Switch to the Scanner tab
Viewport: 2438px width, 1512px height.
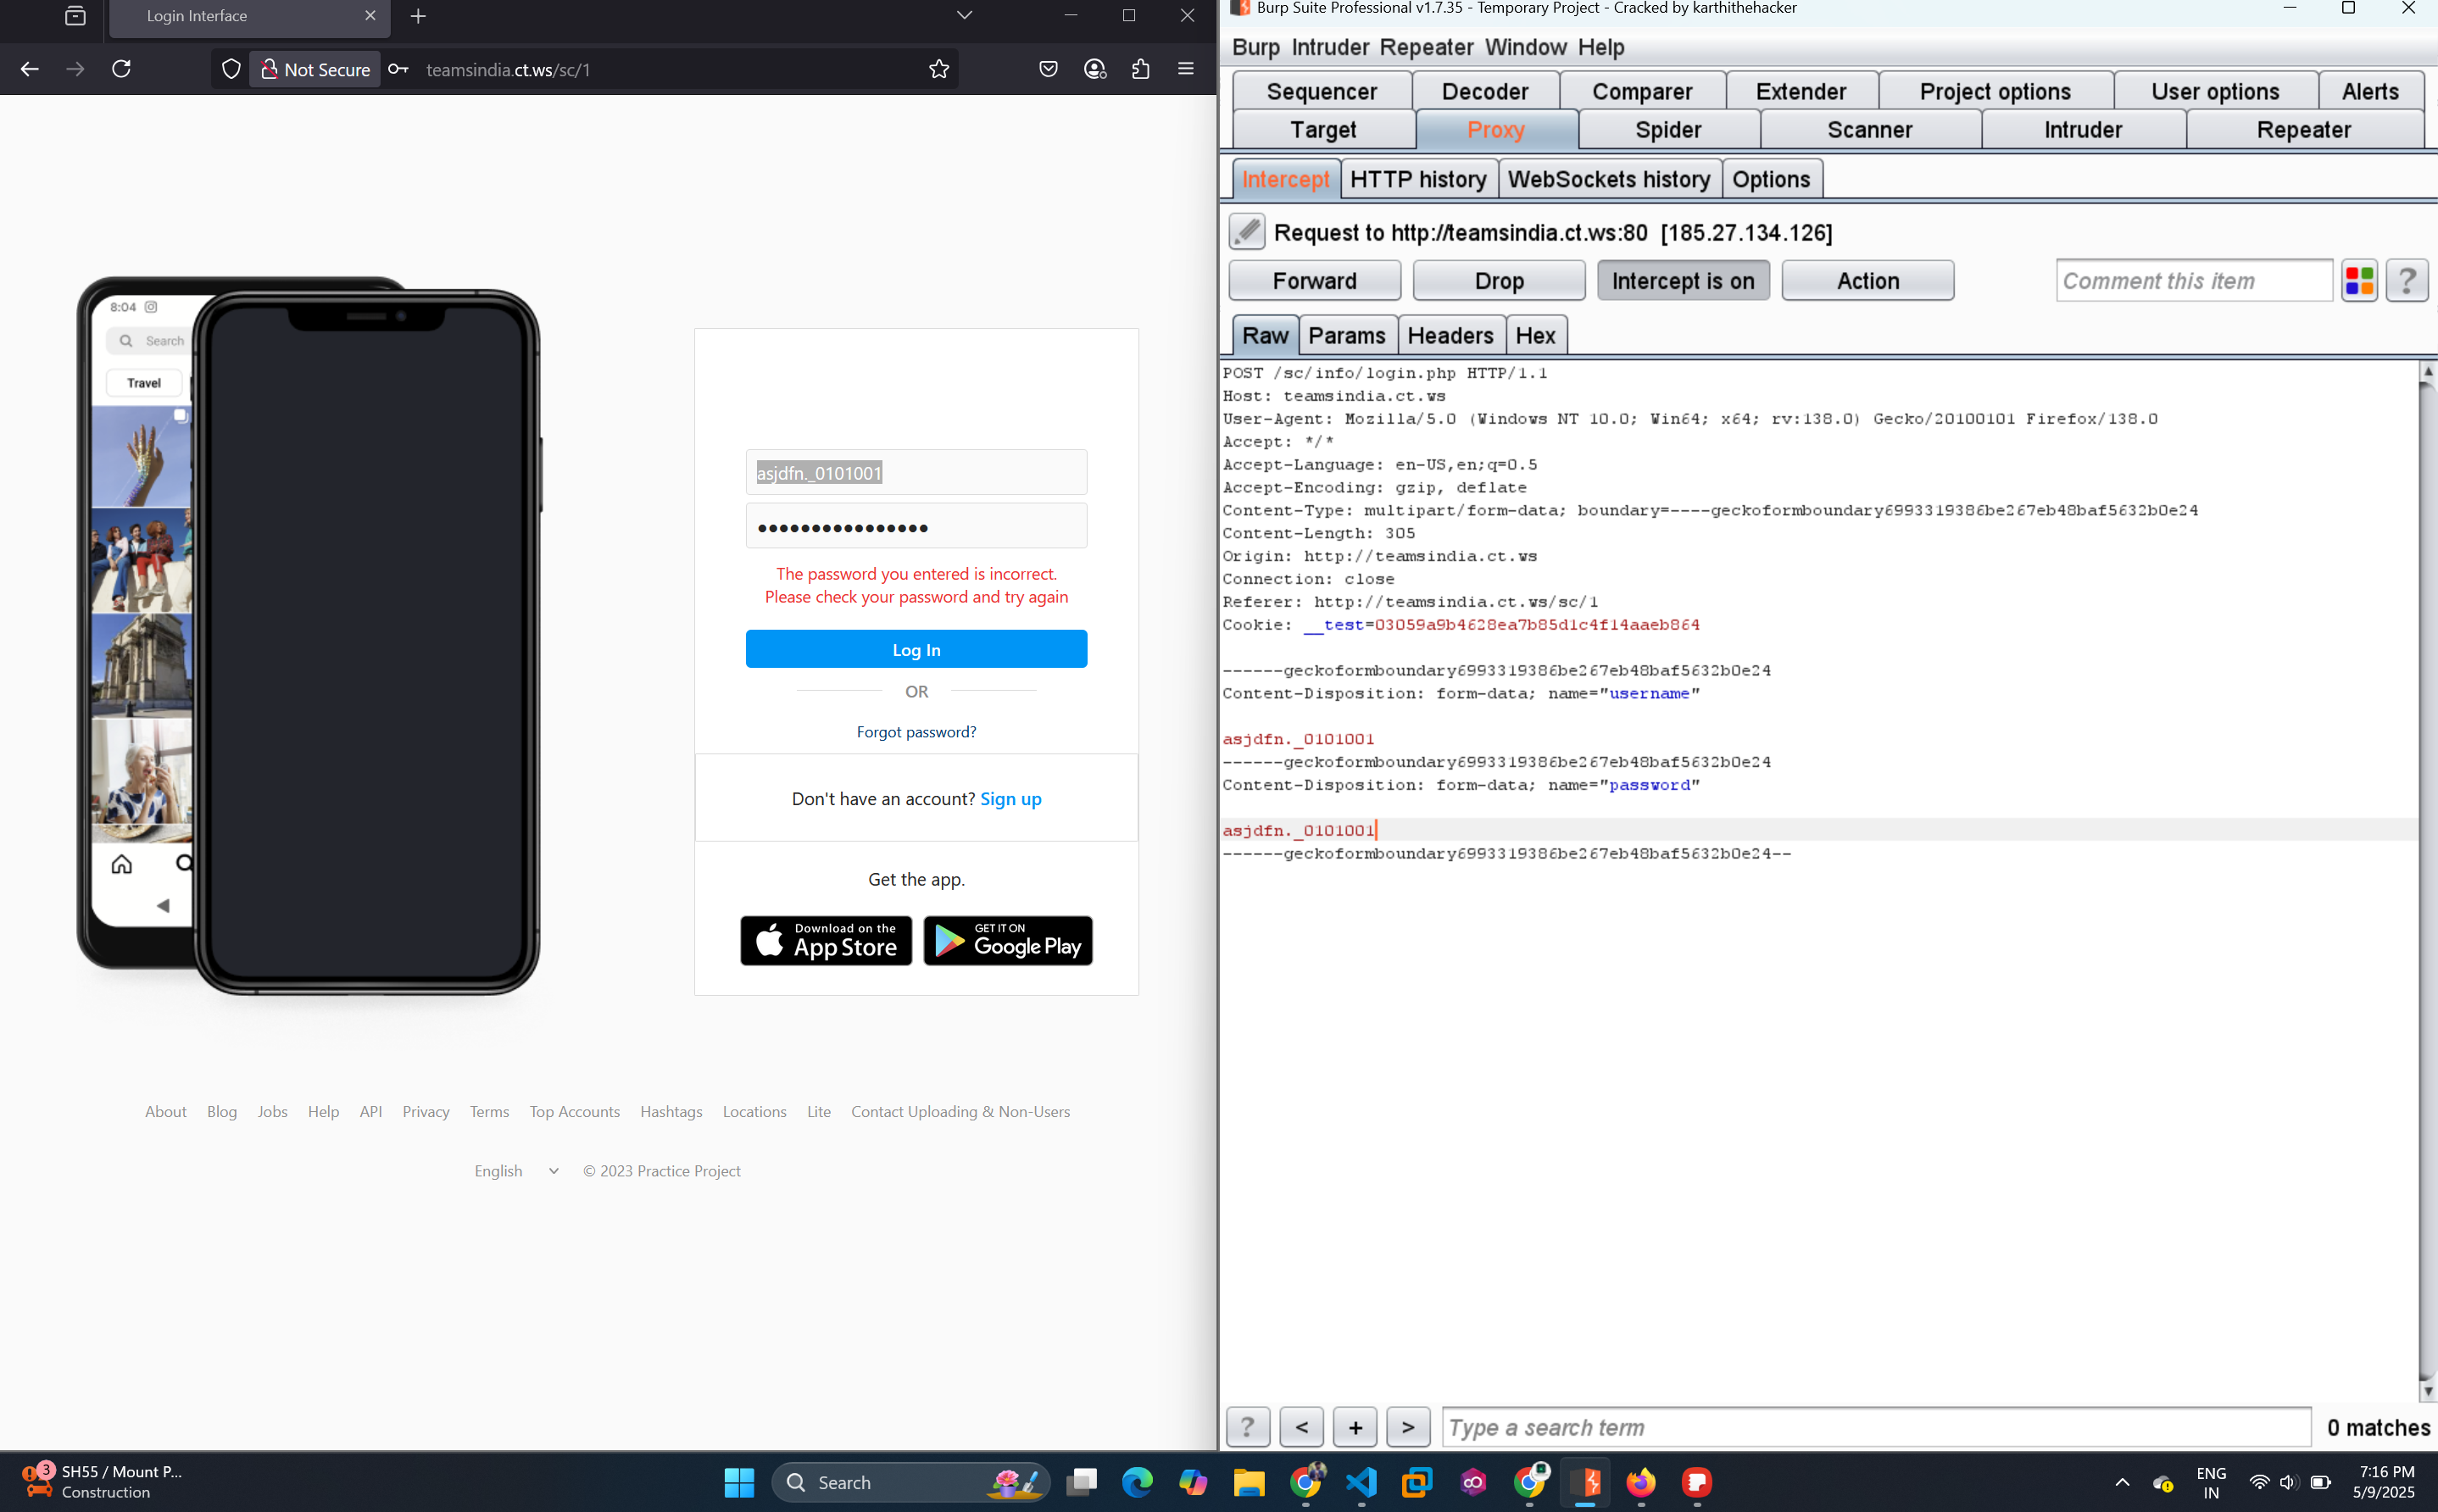pos(1869,129)
